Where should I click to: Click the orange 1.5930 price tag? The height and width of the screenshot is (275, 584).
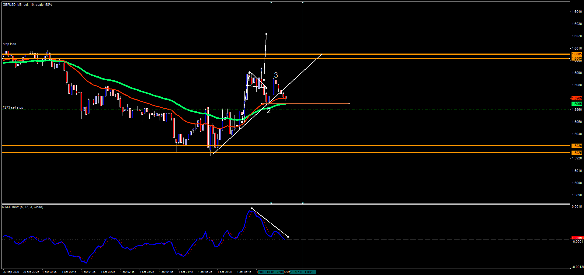577,146
